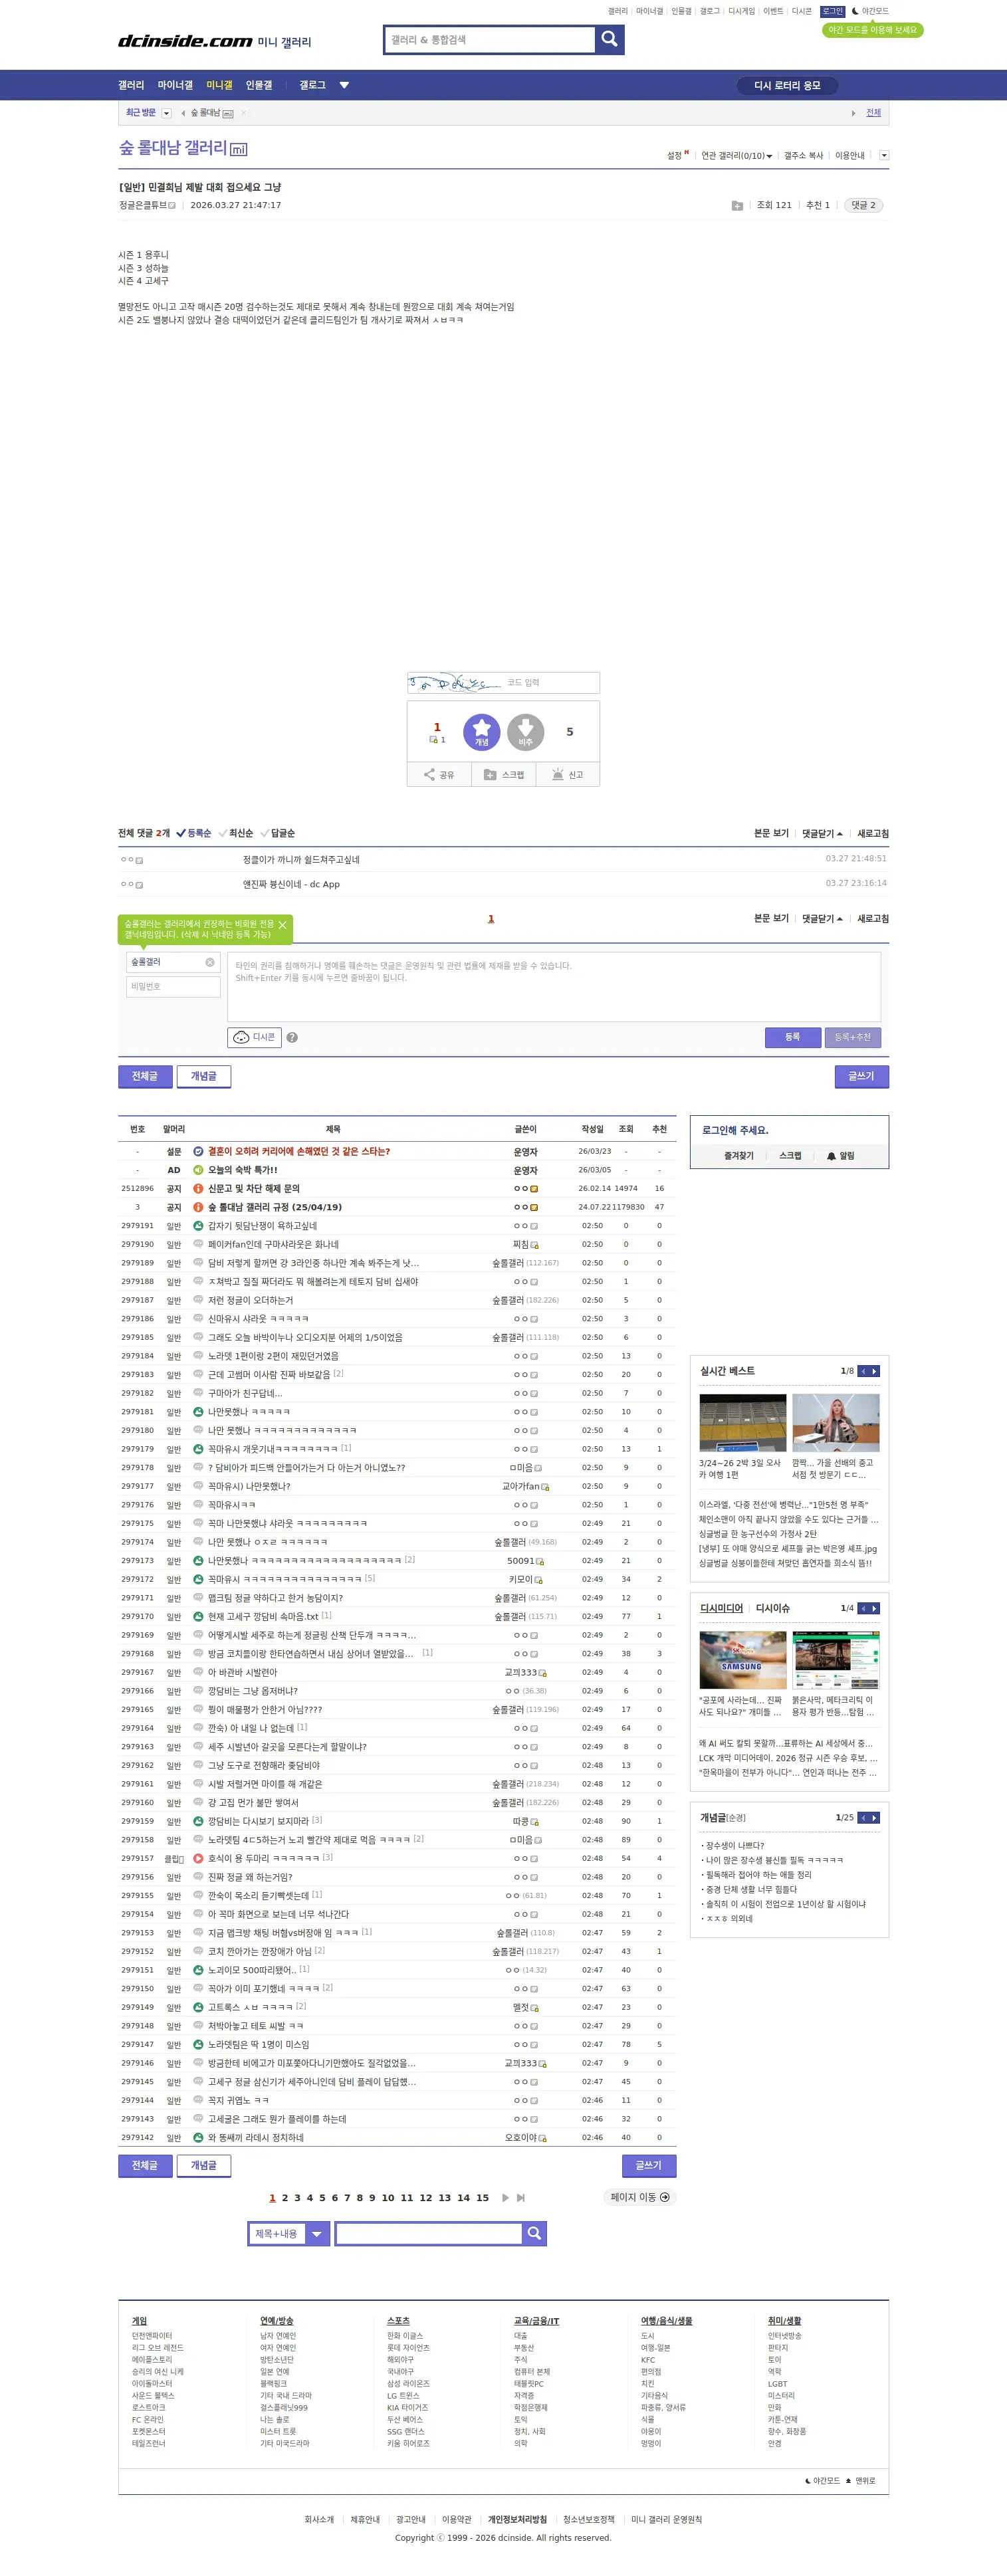Select 답글순 comment sort option

[x=278, y=833]
